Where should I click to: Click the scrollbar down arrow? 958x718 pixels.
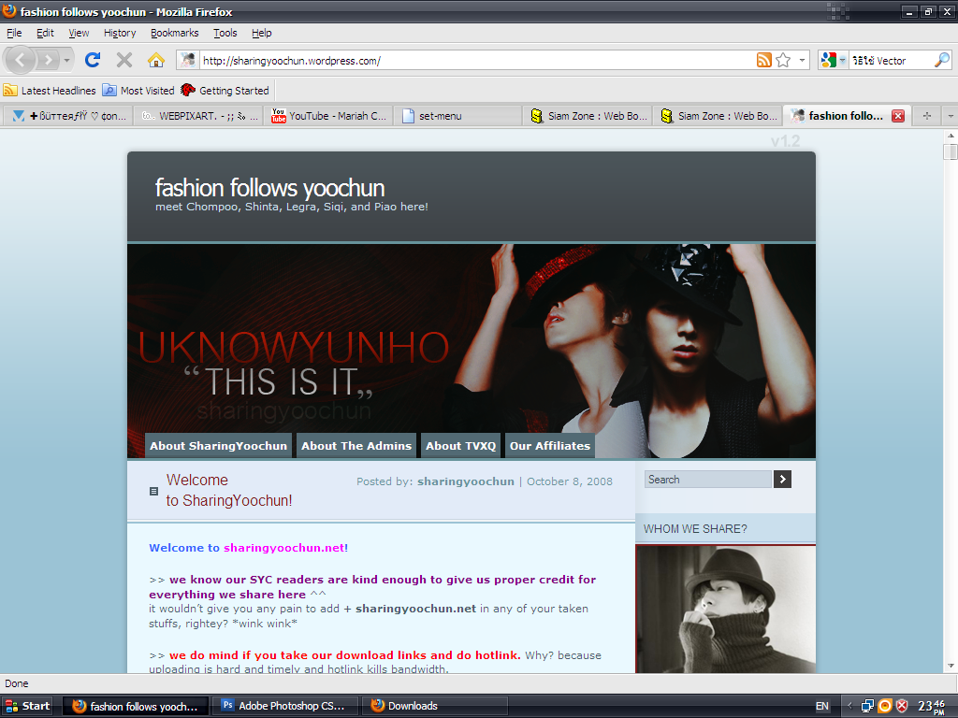[951, 666]
